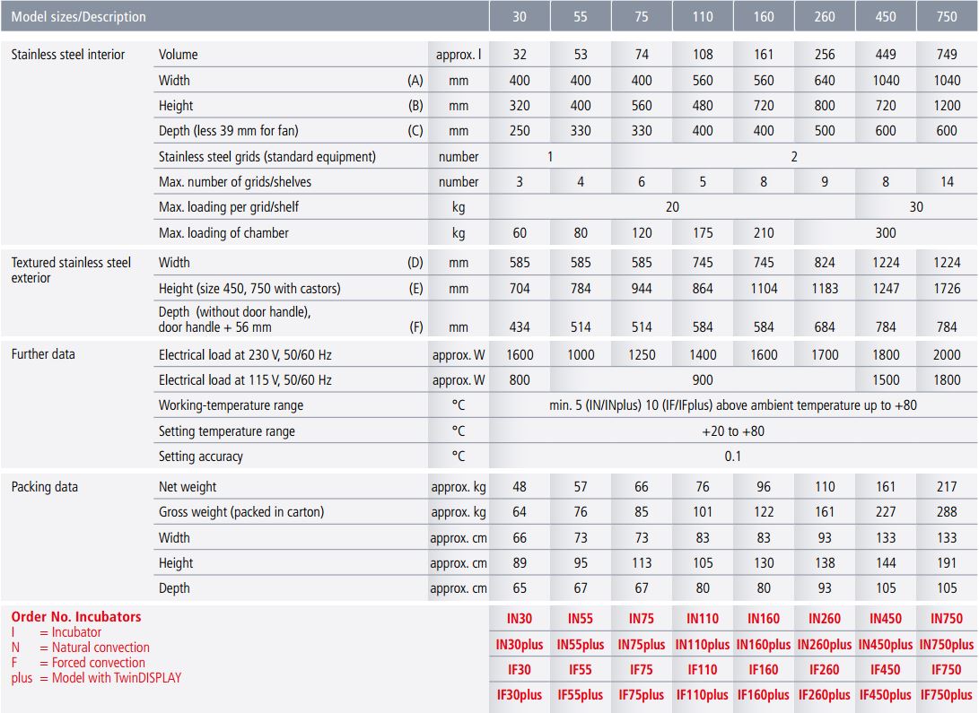Open the IF160 order number
This screenshot has height=713, width=979.
[764, 669]
